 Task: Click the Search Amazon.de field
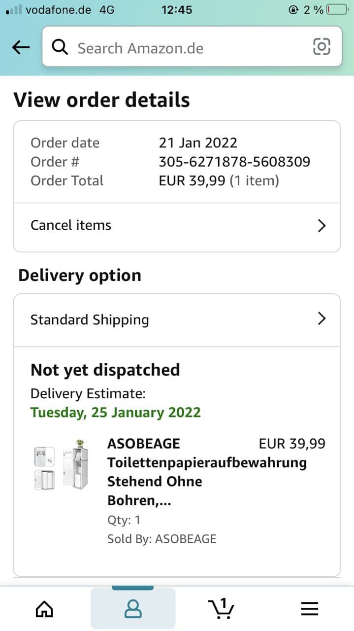(187, 48)
